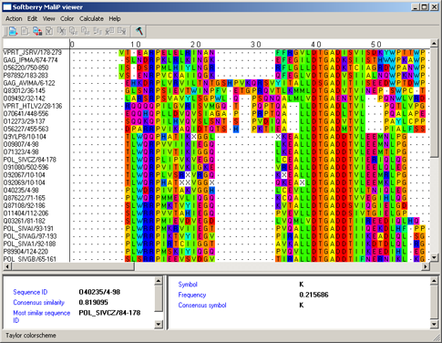
Task: Click the grayed save document toolbar icon
Action: 26,31
